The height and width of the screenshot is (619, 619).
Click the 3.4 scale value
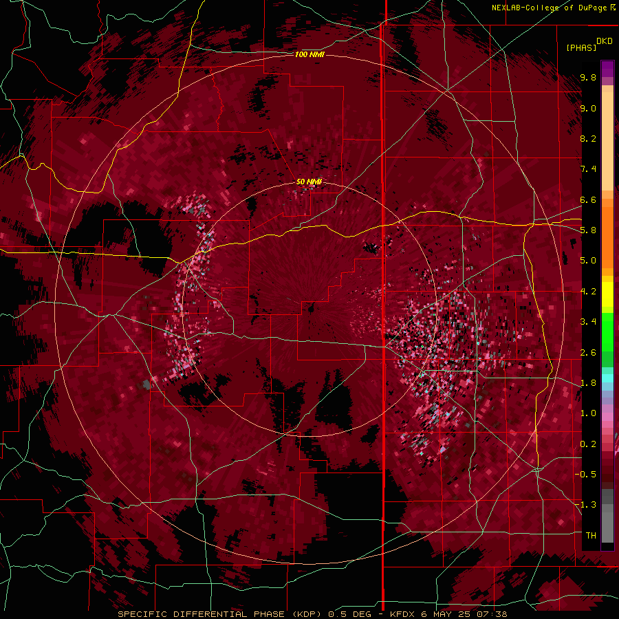click(x=588, y=322)
